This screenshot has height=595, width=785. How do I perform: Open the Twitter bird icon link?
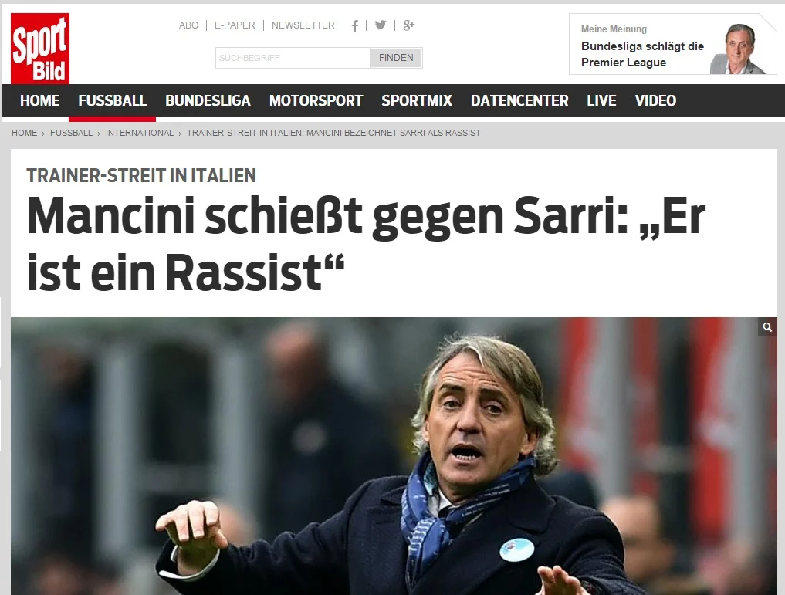(x=381, y=25)
